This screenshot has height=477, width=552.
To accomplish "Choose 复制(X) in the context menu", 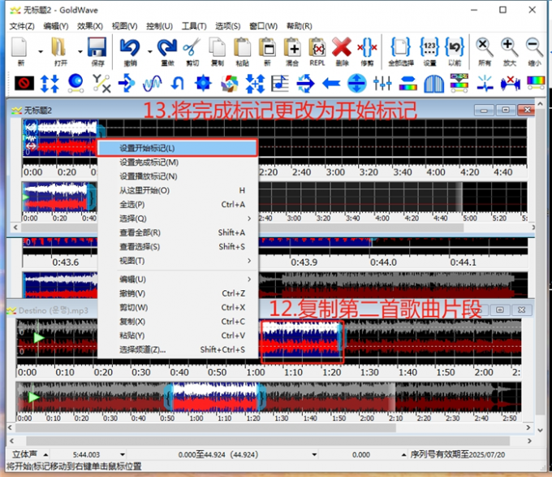I will click(178, 322).
